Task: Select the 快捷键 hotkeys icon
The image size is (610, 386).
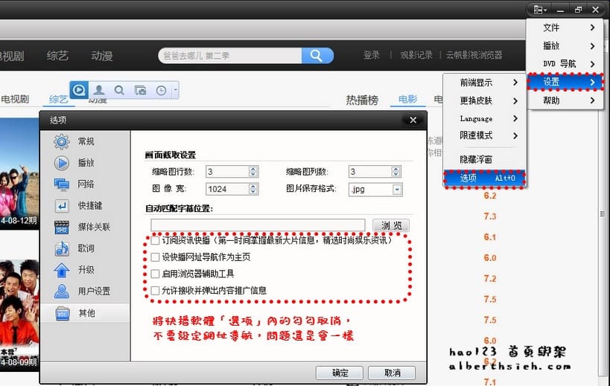Action: [x=62, y=206]
